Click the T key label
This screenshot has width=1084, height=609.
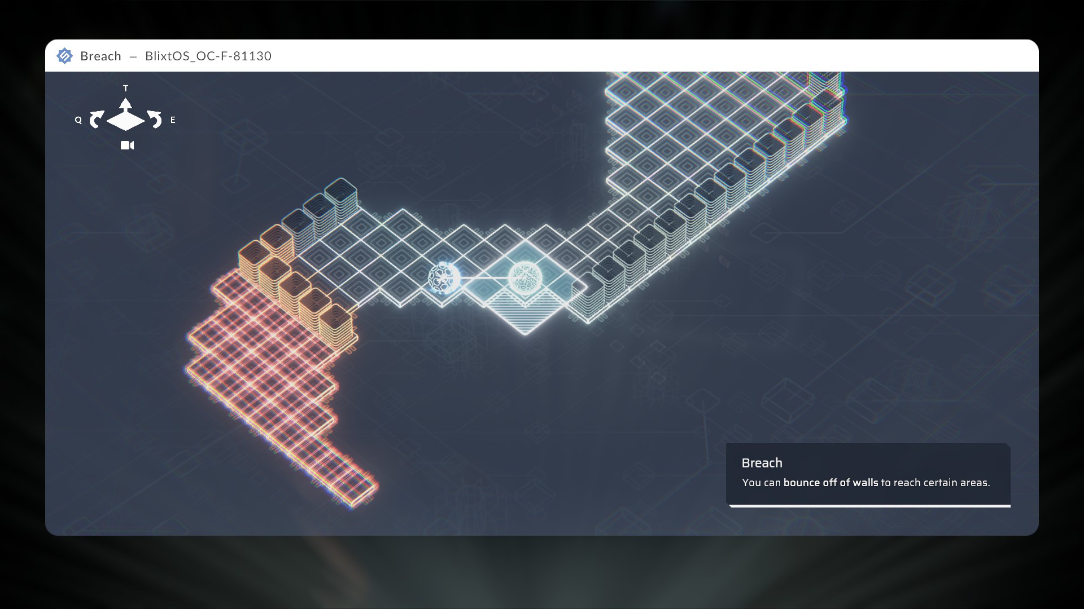point(125,89)
